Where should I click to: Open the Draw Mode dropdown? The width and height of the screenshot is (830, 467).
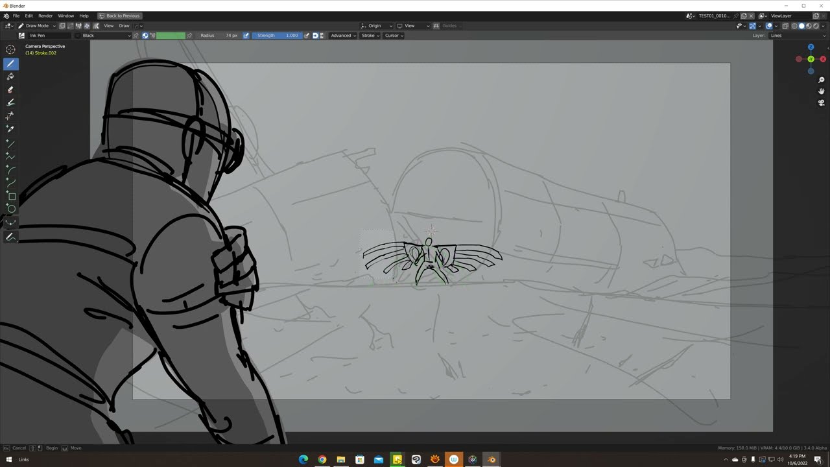point(37,26)
